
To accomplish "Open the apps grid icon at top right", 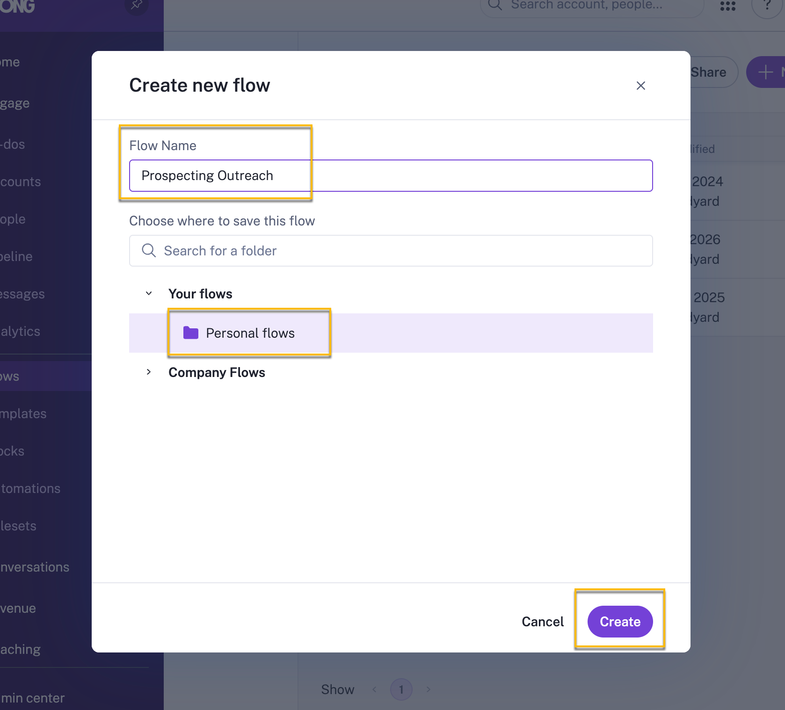I will coord(727,6).
